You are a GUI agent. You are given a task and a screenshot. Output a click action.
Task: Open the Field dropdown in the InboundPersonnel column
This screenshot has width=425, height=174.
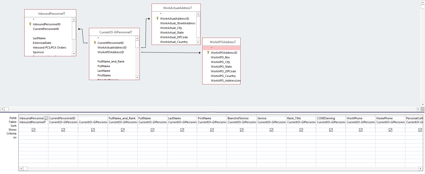tap(46, 118)
